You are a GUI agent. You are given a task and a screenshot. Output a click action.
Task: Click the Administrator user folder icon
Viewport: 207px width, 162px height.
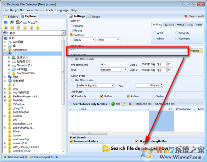click(x=10, y=50)
